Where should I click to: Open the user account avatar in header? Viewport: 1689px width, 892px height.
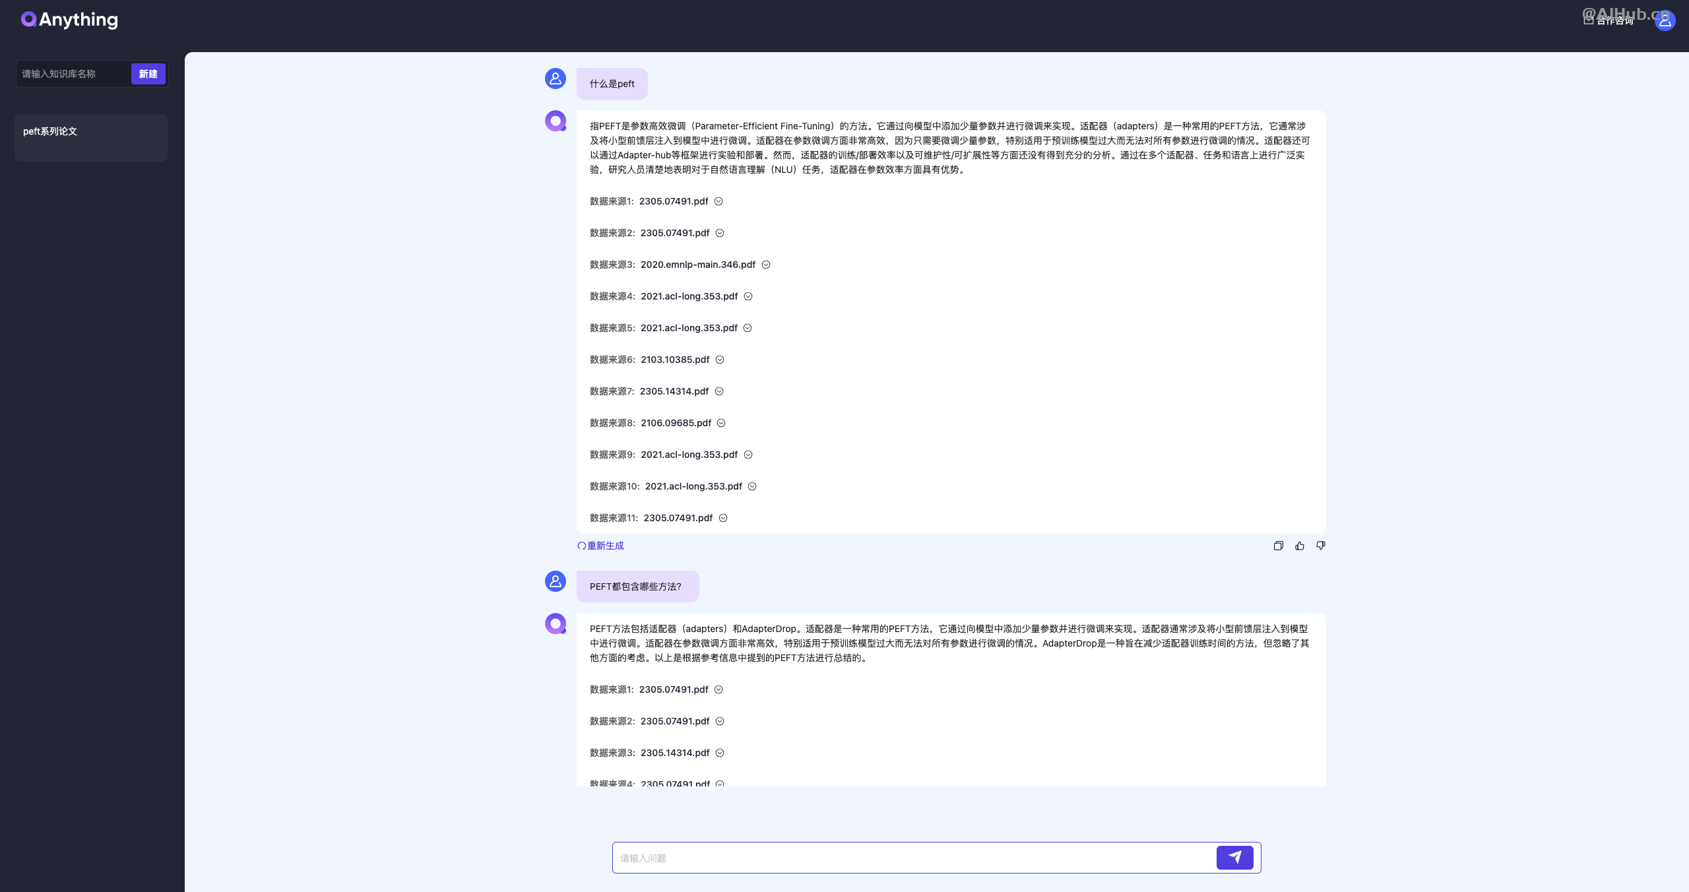1665,20
